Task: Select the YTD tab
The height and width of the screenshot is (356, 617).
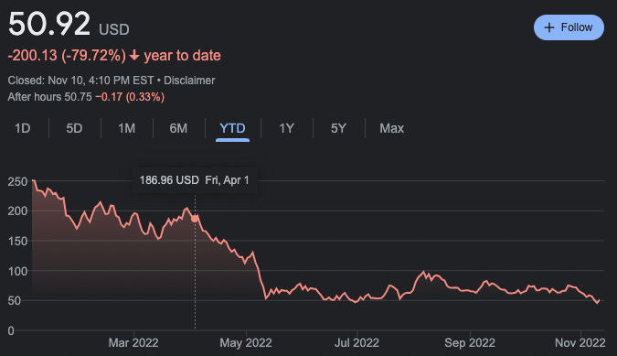Action: [x=232, y=128]
